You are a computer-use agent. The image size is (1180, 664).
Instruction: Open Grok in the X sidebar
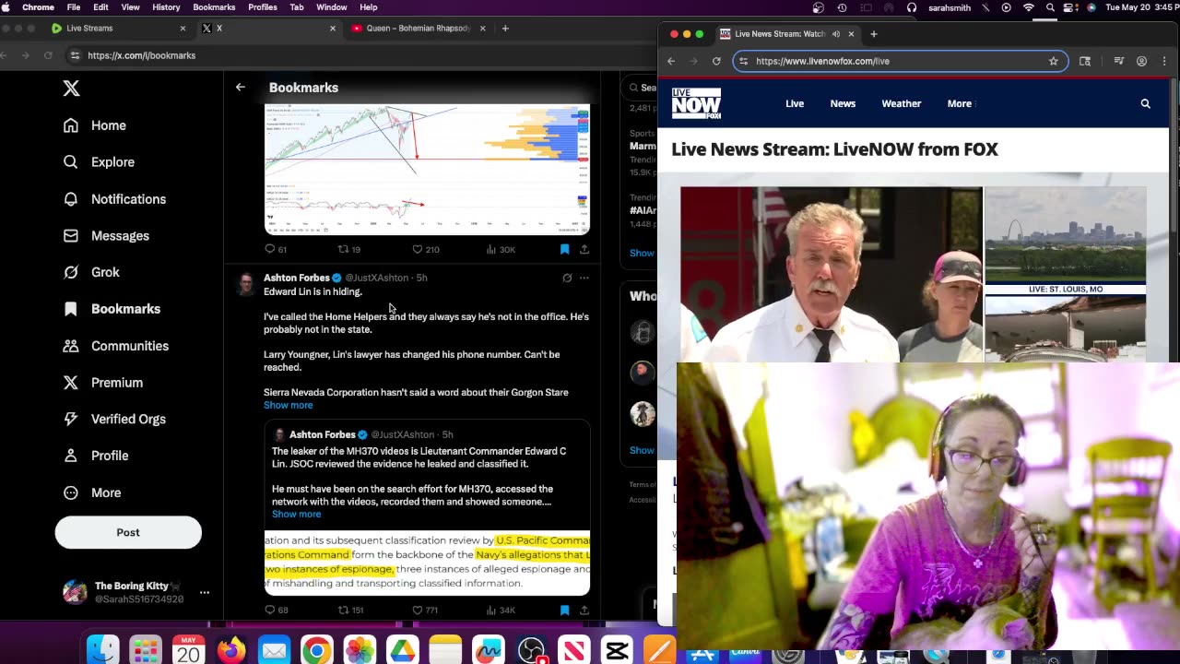(91, 272)
